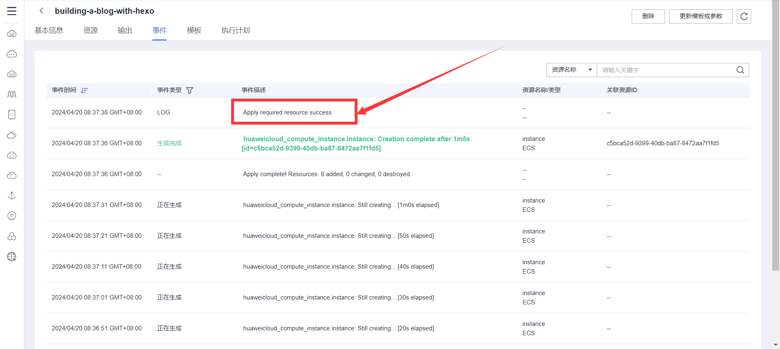Click the back arrow beside the stack name

point(41,11)
